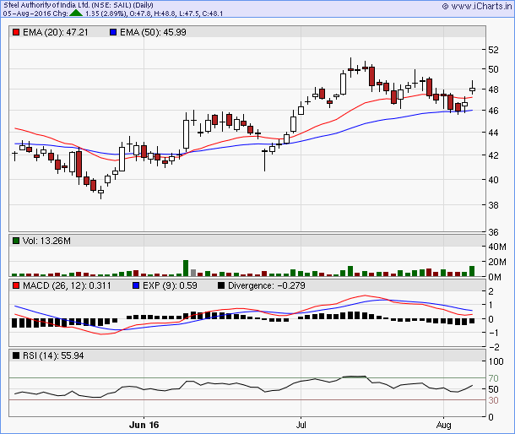
Task: Click the EMA (20): 47.21 label
Action: [x=56, y=32]
